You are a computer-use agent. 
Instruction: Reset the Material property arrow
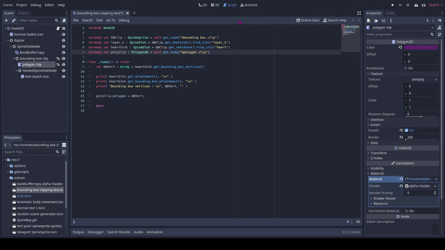pyautogui.click(x=401, y=179)
